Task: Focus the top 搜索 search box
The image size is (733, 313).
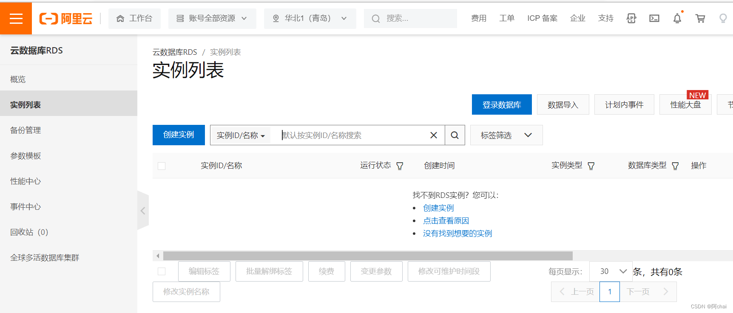Action: tap(410, 18)
